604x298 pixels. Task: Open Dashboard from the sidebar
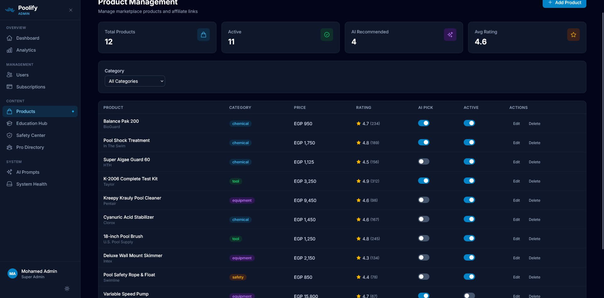tap(40, 38)
